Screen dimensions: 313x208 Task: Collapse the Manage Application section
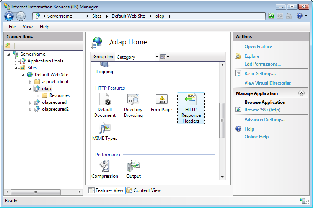[302, 93]
